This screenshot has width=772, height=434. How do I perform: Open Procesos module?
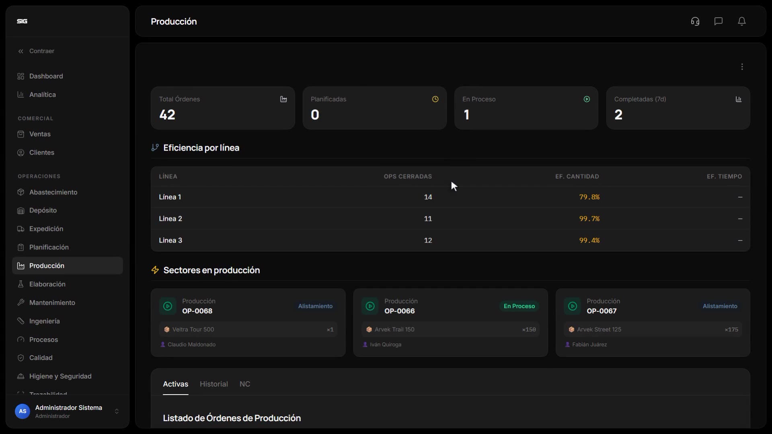pyautogui.click(x=68, y=340)
